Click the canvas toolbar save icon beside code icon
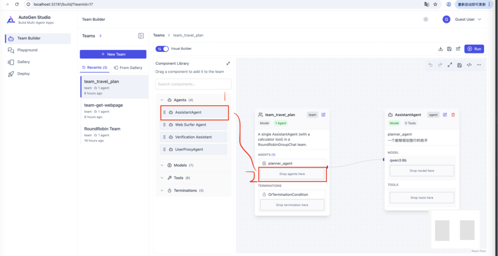This screenshot has height=256, width=498. [459, 65]
